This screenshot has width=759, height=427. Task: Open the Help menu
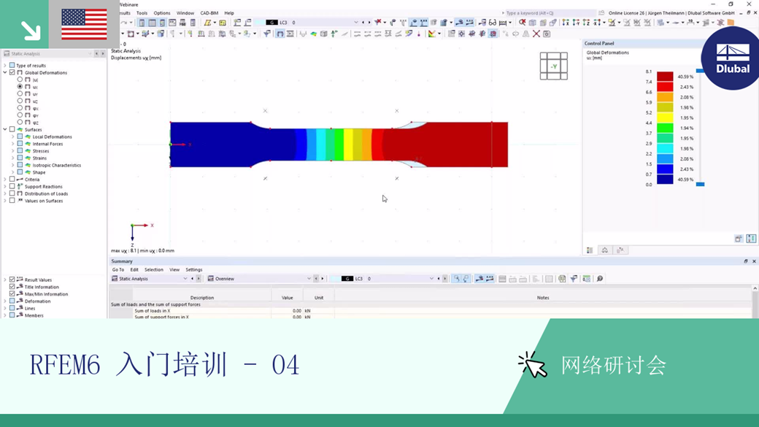tap(229, 13)
